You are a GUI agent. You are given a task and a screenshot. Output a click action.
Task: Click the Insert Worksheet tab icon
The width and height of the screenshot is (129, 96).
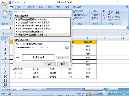click(42, 89)
